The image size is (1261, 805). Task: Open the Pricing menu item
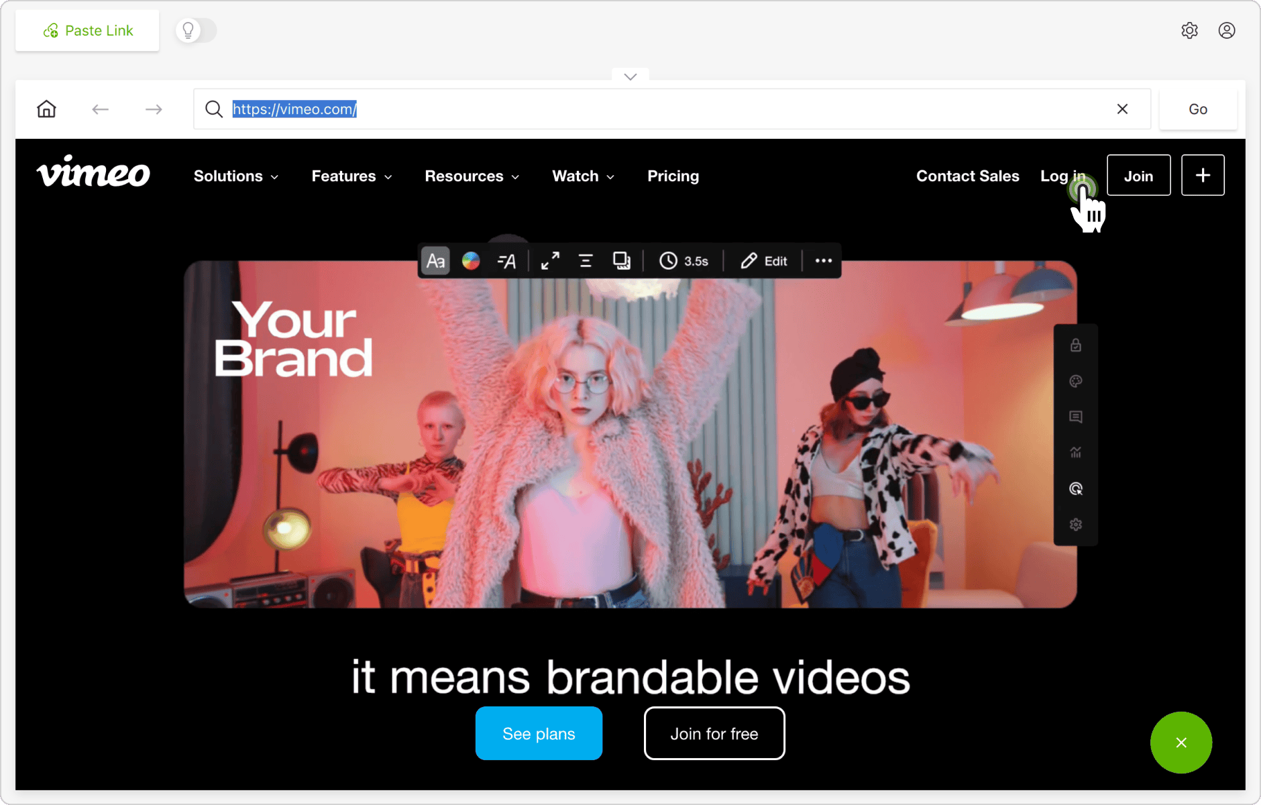tap(673, 176)
